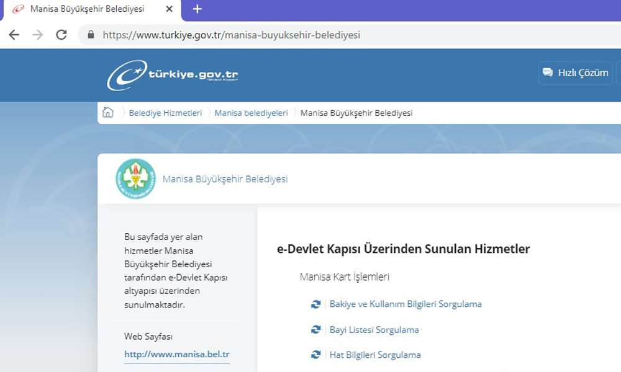Visit http://www.manisa.bel.tr website link

click(177, 353)
